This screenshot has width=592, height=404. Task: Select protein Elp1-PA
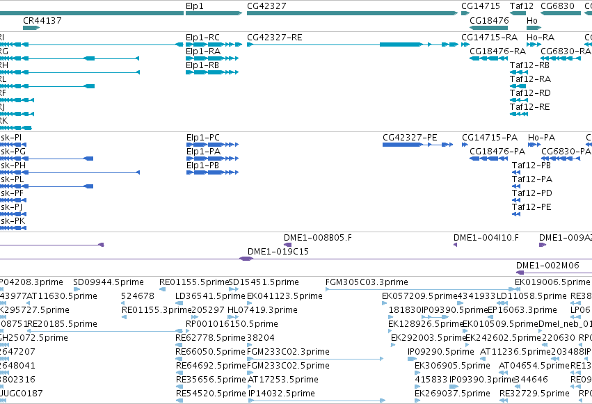pos(213,159)
